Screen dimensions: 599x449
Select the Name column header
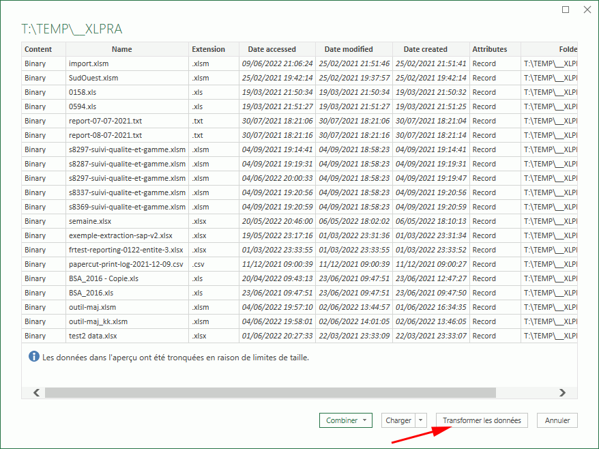coord(122,49)
